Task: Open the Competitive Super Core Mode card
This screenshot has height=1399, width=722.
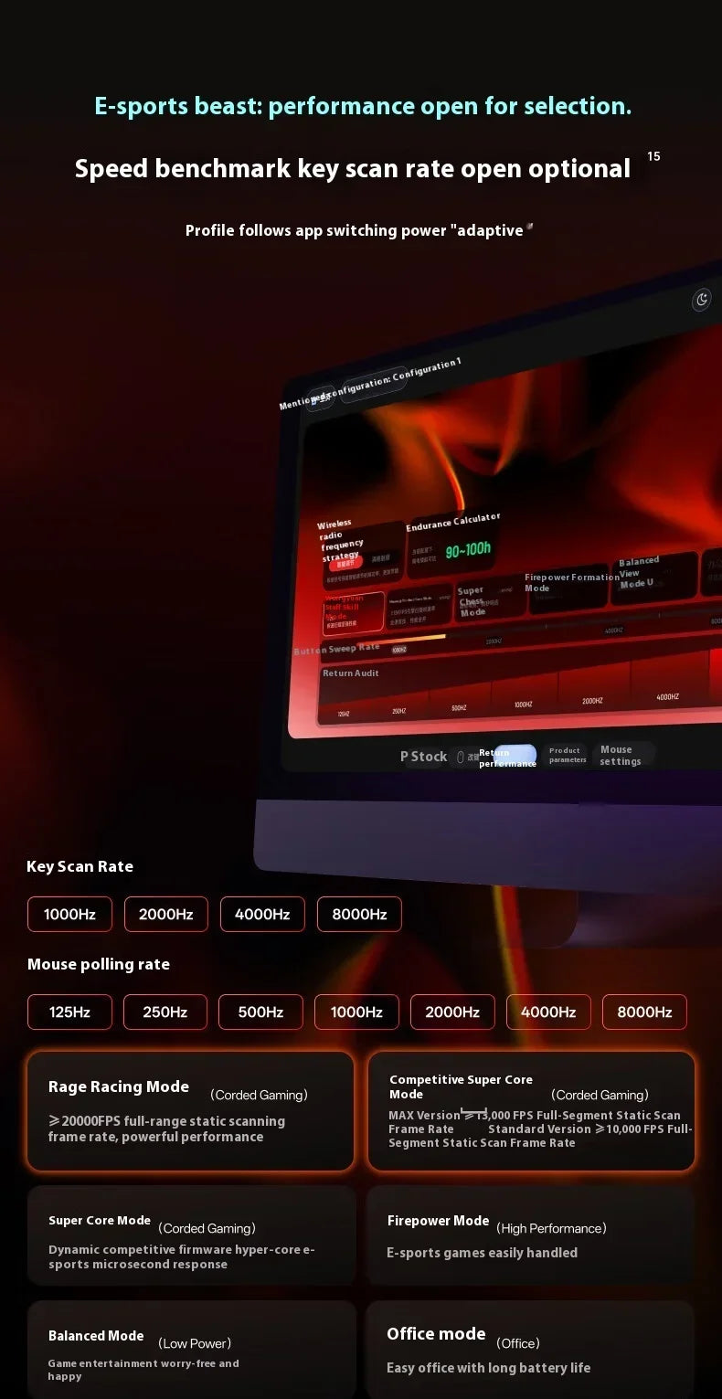Action: coord(531,1111)
